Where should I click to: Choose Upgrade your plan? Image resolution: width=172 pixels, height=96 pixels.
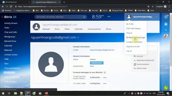tap(133, 46)
